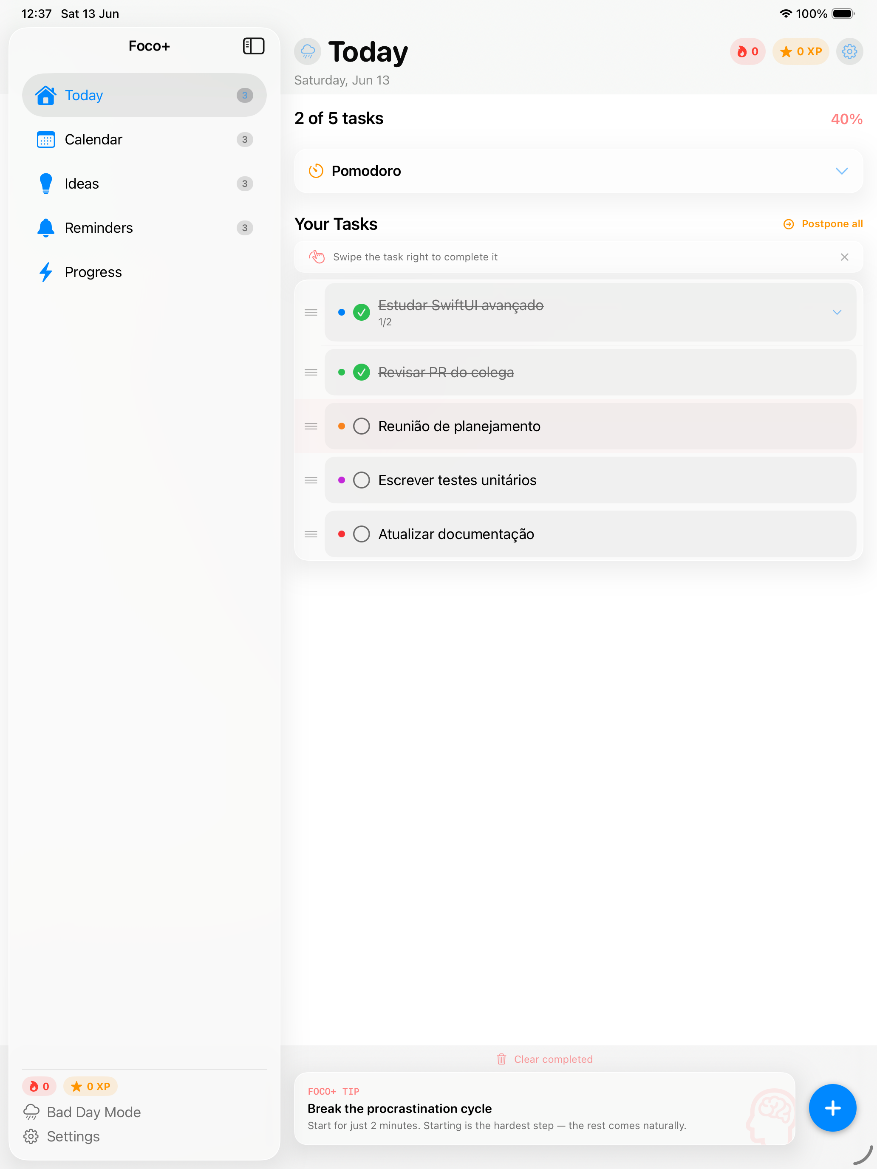The height and width of the screenshot is (1169, 877).
Task: Tap the 40% completion indicator
Action: click(846, 119)
